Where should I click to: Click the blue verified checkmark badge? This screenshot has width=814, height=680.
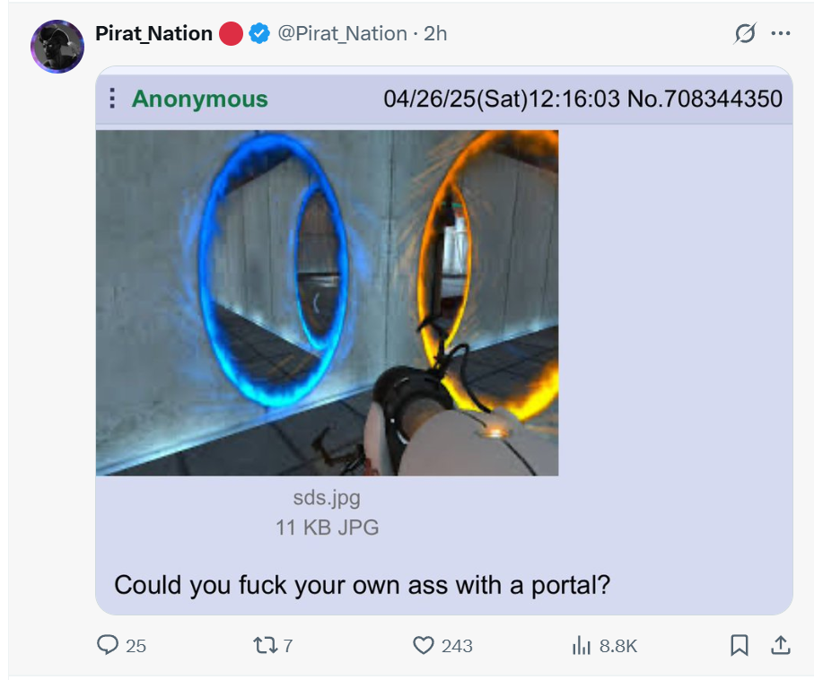tap(259, 34)
